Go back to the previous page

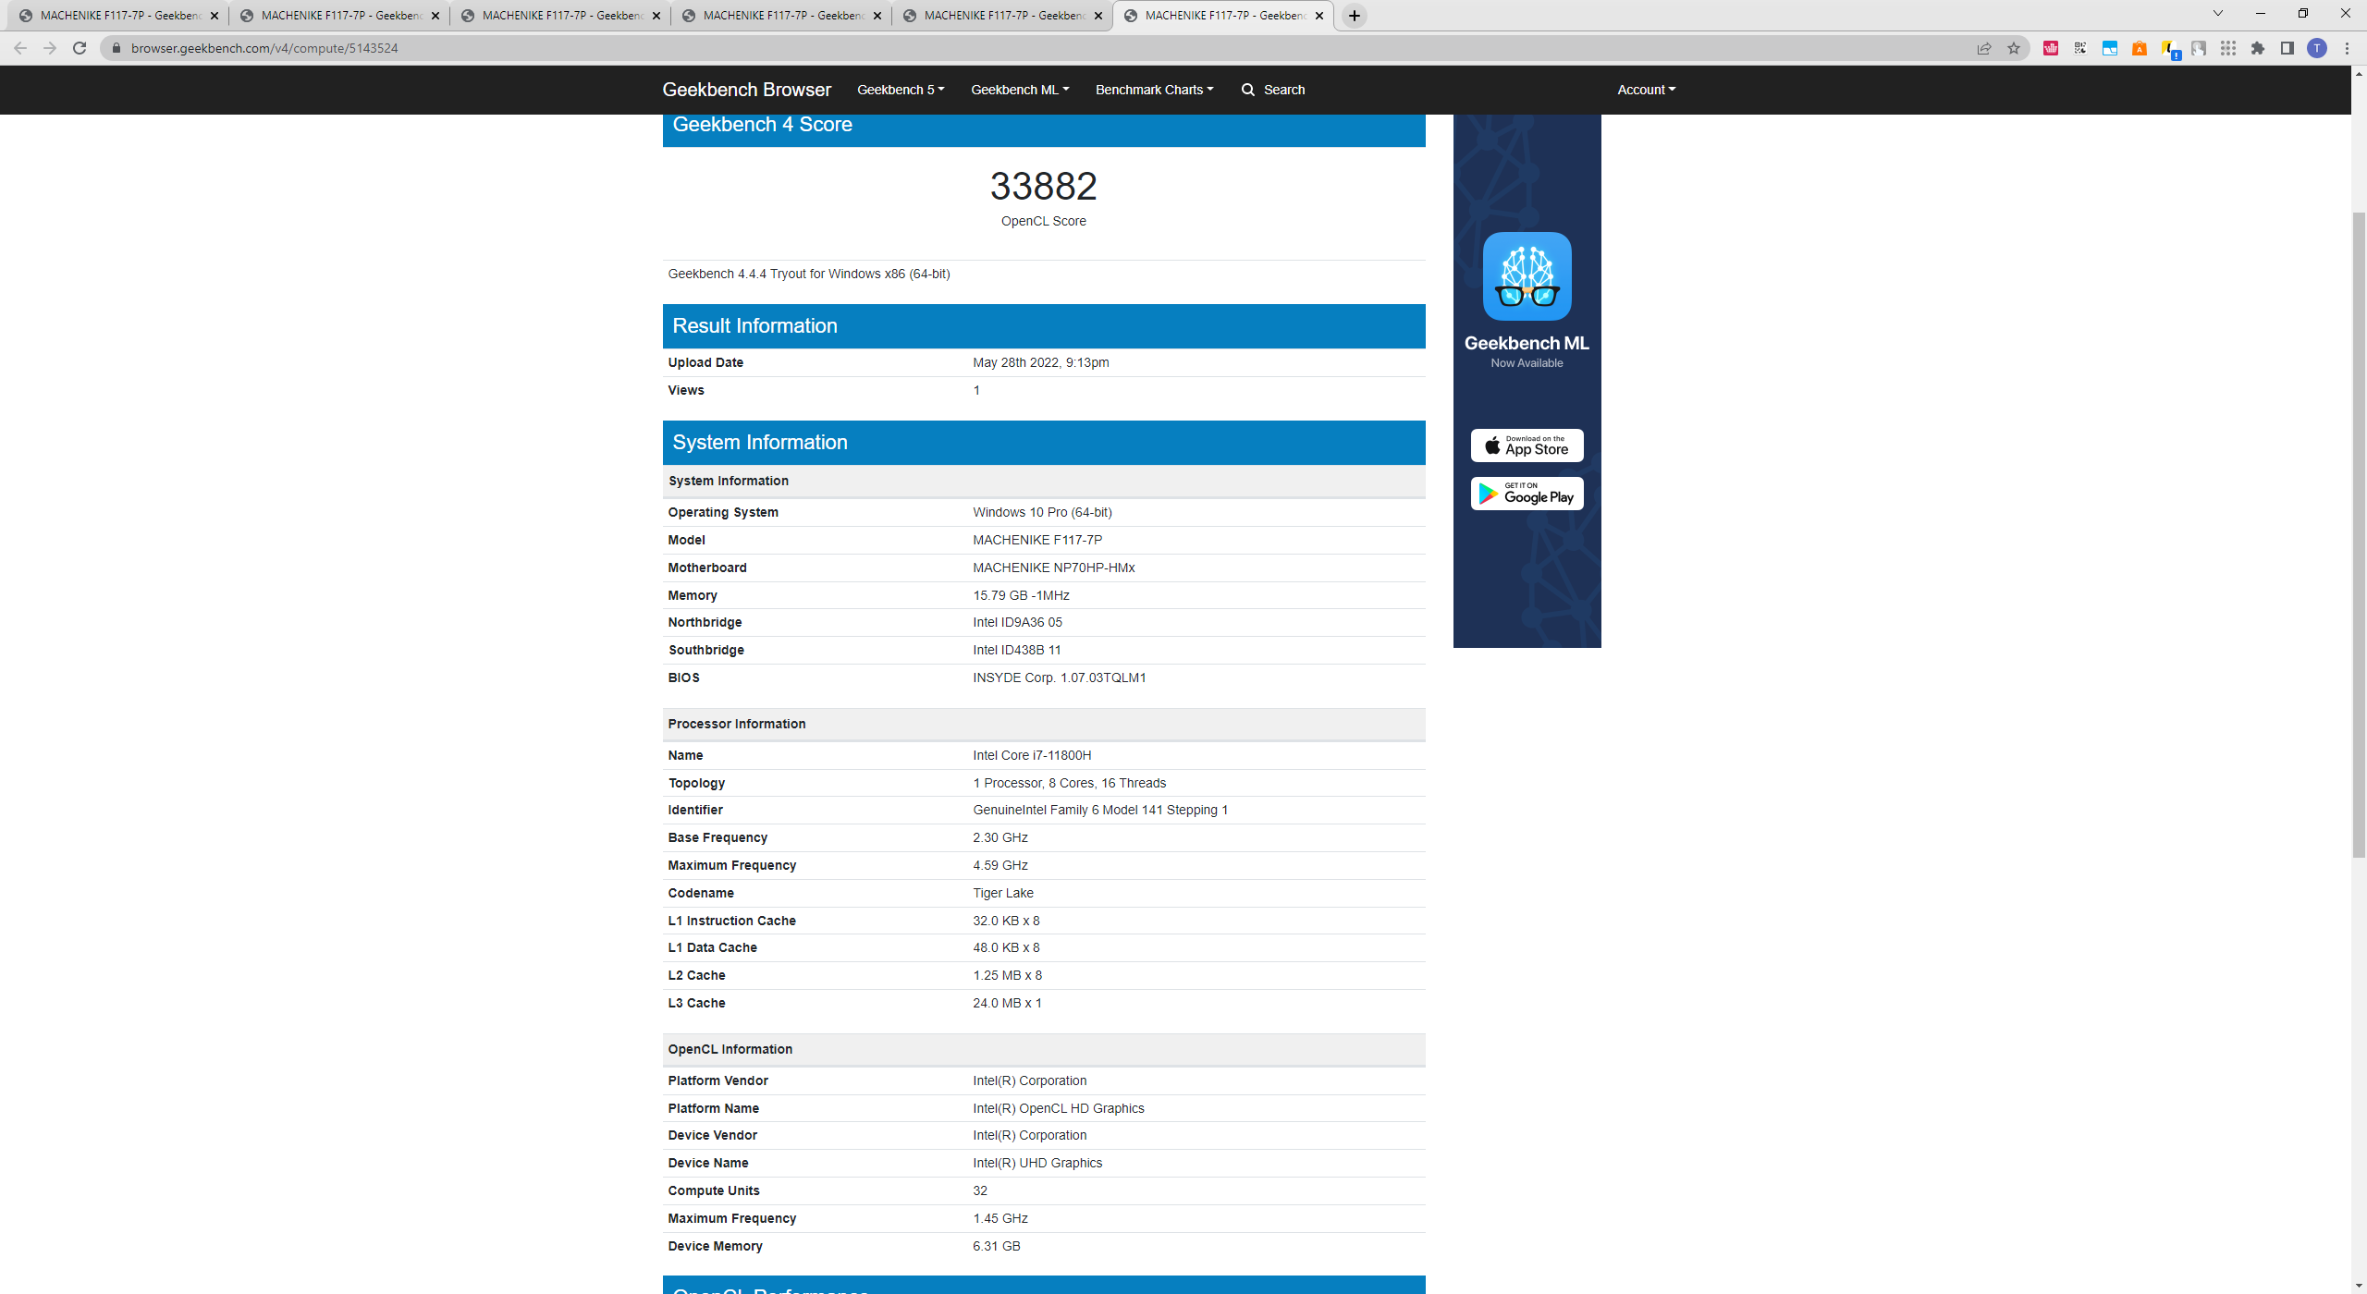[x=20, y=48]
